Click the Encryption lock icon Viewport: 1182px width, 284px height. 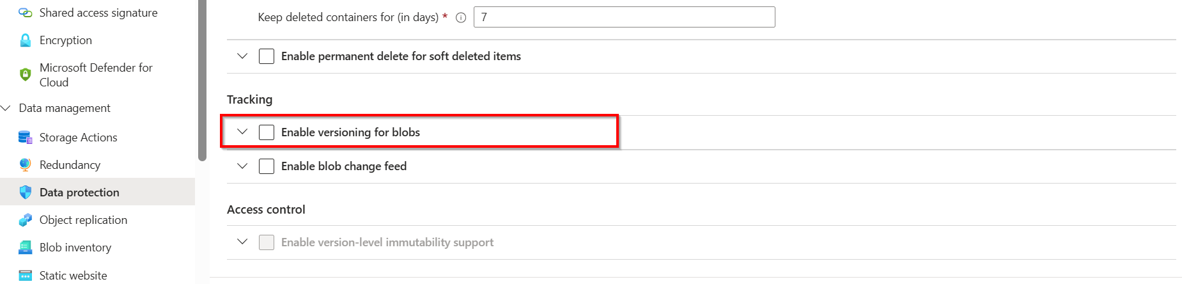coord(26,40)
